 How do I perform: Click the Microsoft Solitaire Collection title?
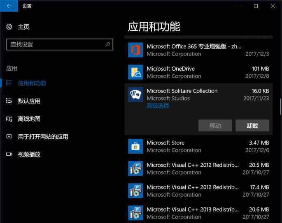(182, 91)
